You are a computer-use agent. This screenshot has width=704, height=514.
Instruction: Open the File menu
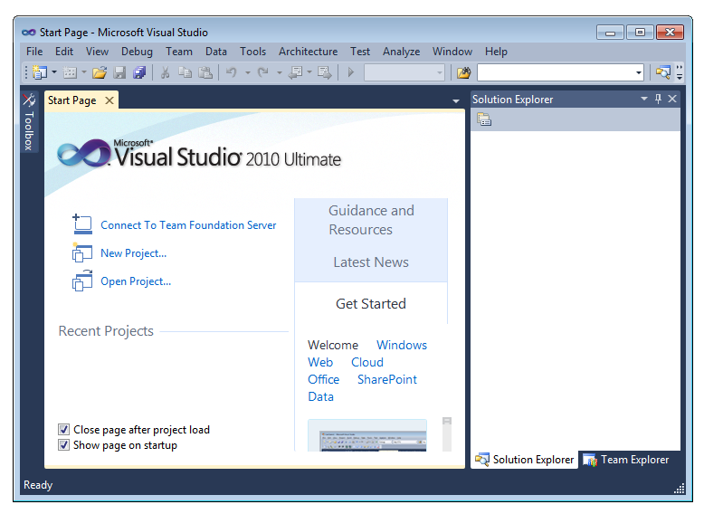point(34,52)
